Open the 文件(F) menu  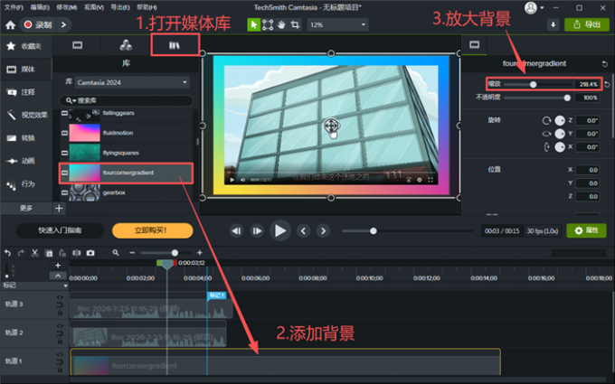pos(14,7)
